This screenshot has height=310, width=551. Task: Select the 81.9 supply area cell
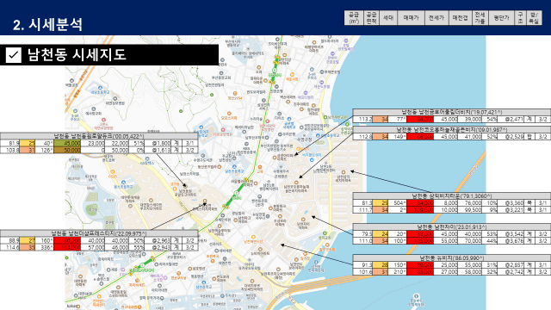(9, 143)
